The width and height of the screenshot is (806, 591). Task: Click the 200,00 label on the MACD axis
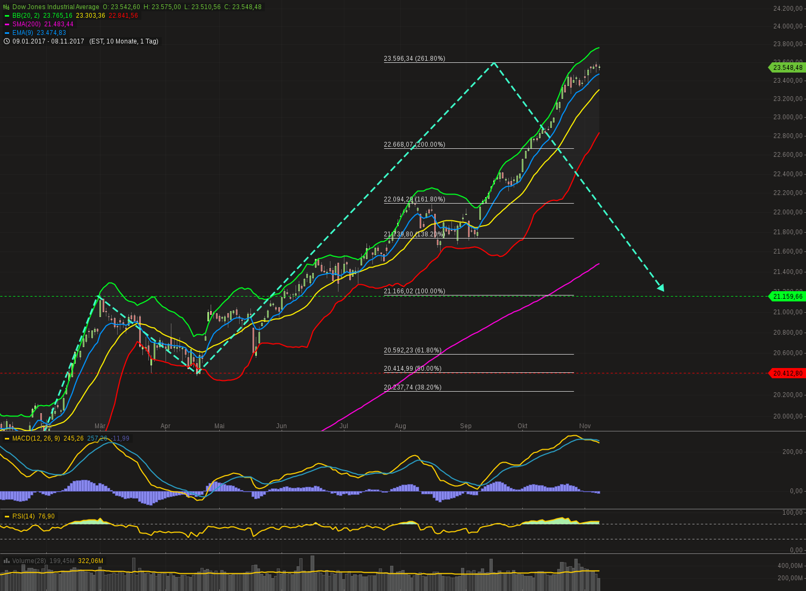click(793, 452)
